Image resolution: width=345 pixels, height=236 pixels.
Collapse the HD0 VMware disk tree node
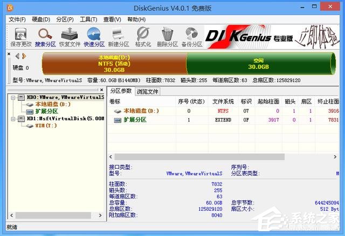14,98
